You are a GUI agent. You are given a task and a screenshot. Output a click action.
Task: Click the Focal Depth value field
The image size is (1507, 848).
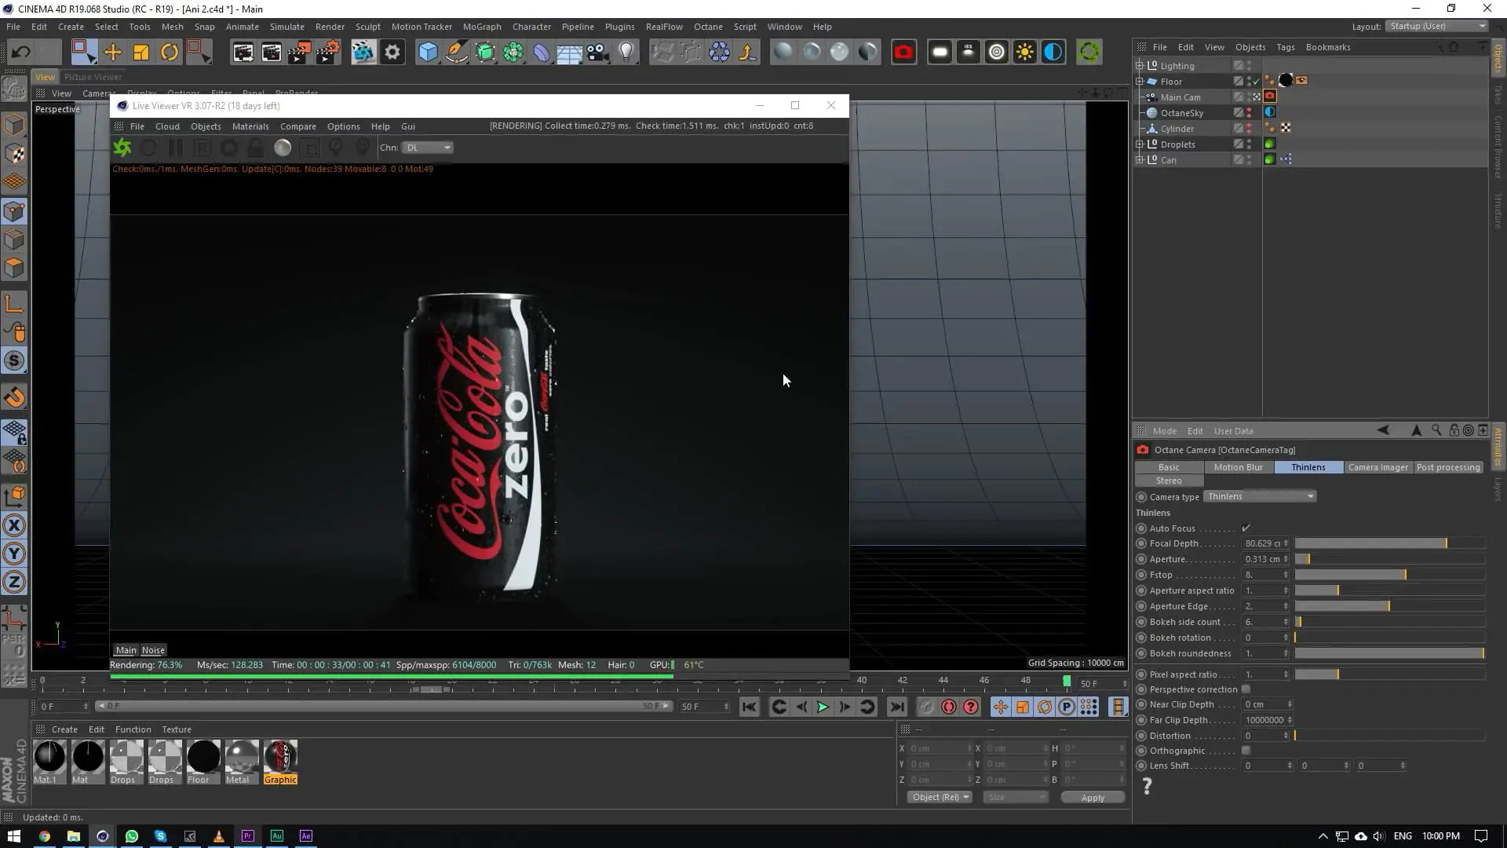coord(1265,543)
